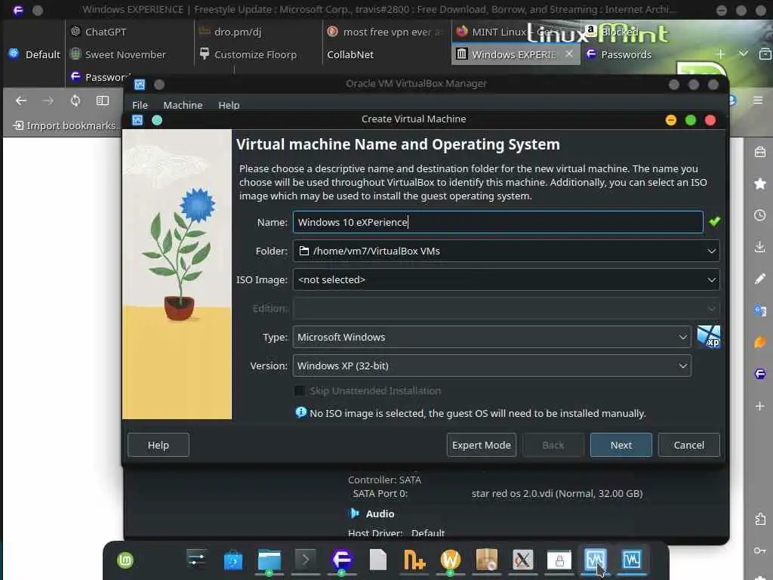Screen dimensions: 773x580
Task: Open the cardboard box package installer icon
Action: point(487,560)
